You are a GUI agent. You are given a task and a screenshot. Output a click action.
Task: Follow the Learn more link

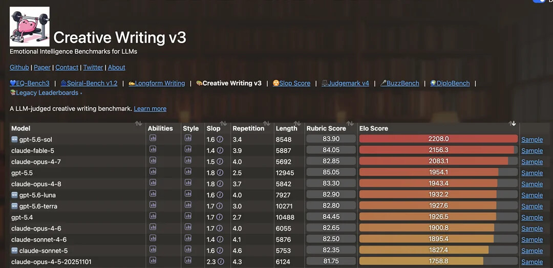pyautogui.click(x=150, y=108)
